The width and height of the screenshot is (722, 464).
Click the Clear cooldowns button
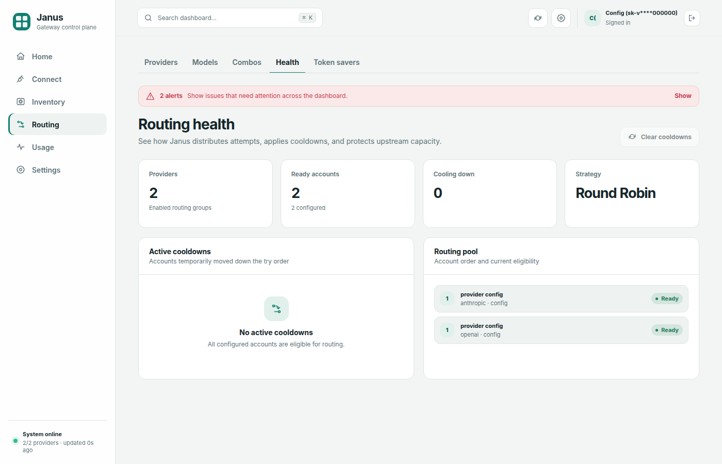(x=660, y=137)
